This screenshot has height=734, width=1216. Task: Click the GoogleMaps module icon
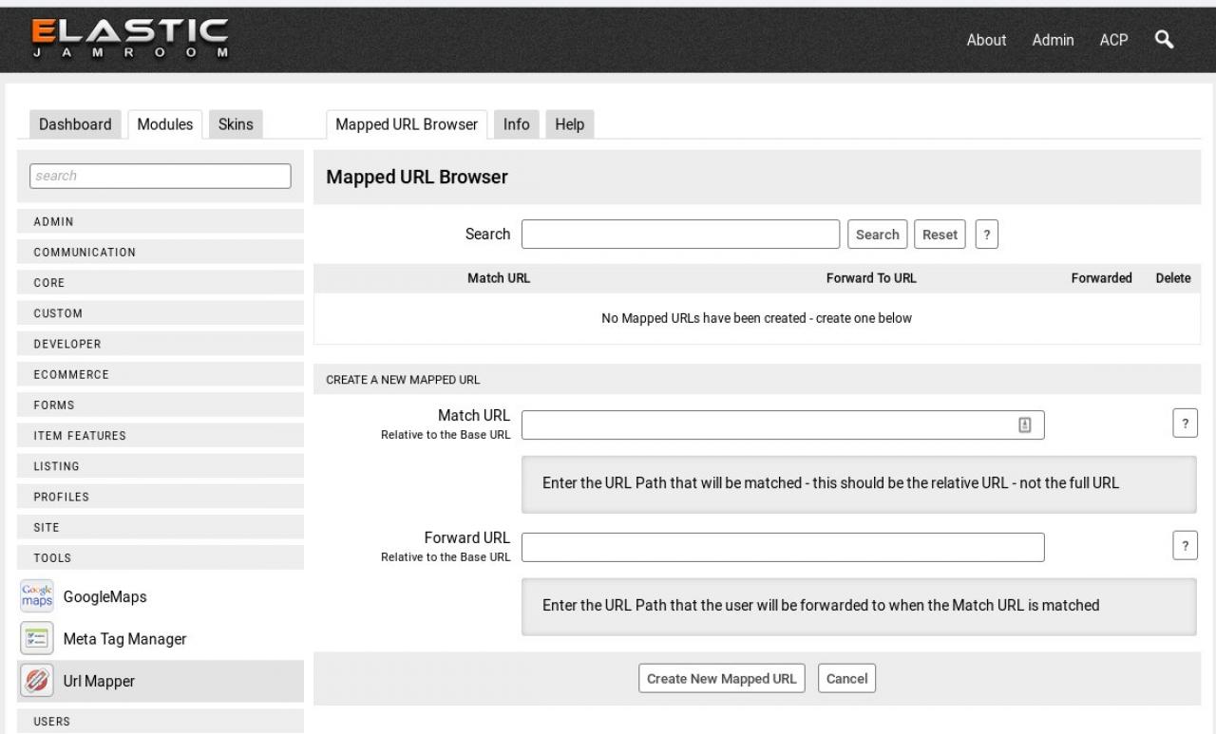point(37,597)
